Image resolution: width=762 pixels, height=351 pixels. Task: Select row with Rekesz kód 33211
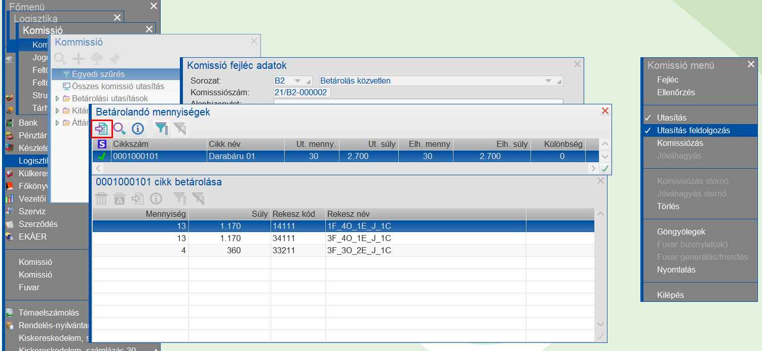[x=344, y=250]
